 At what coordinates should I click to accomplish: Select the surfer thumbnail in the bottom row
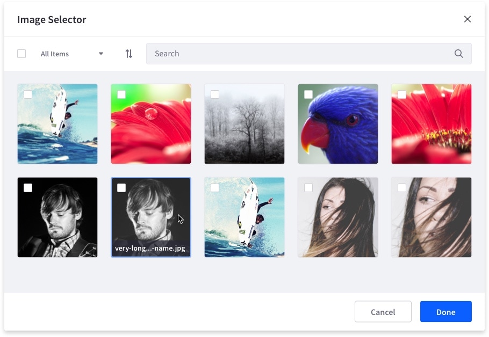click(244, 217)
